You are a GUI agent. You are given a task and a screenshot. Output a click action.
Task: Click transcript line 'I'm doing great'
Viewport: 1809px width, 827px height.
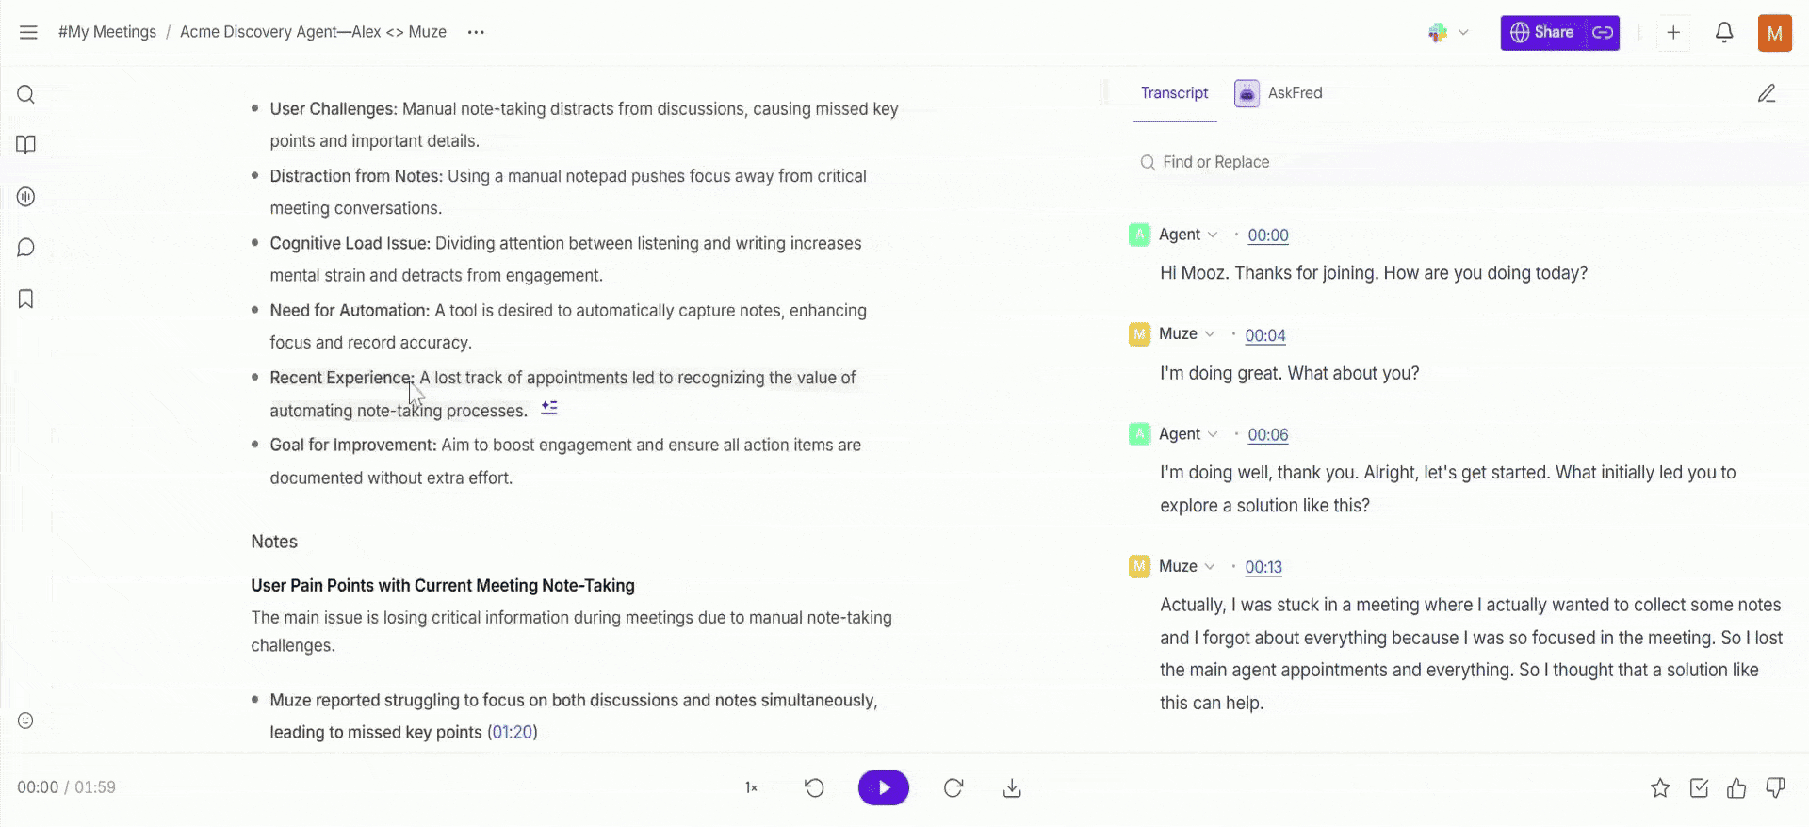point(1289,373)
